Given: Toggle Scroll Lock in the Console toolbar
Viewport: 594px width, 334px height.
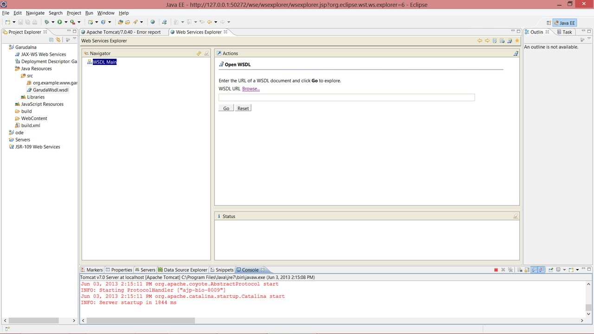Looking at the screenshot, I should (x=527, y=270).
